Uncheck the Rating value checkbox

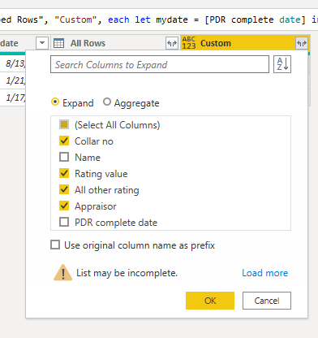(64, 173)
